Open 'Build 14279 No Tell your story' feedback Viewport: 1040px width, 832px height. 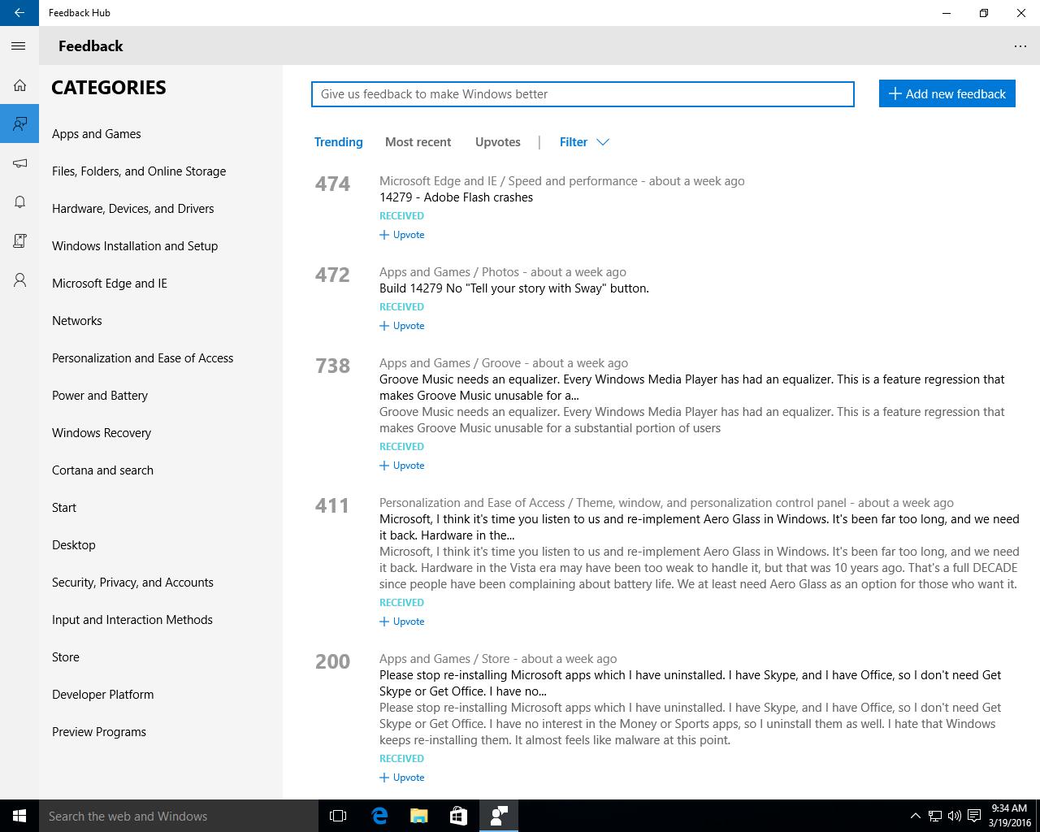tap(514, 288)
